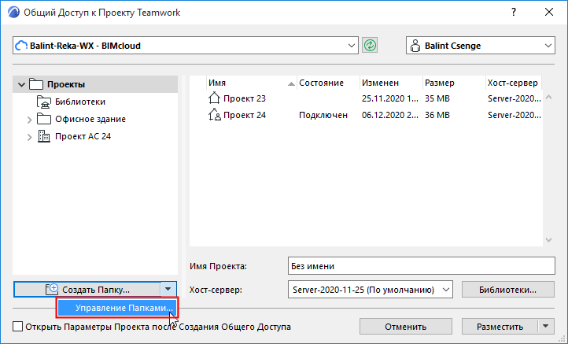Click the house icon of Проект 23

coord(214,98)
